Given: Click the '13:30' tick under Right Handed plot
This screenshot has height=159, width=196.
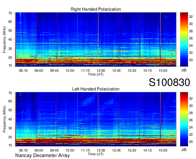Looking at the screenshot, I should pos(132,71).
